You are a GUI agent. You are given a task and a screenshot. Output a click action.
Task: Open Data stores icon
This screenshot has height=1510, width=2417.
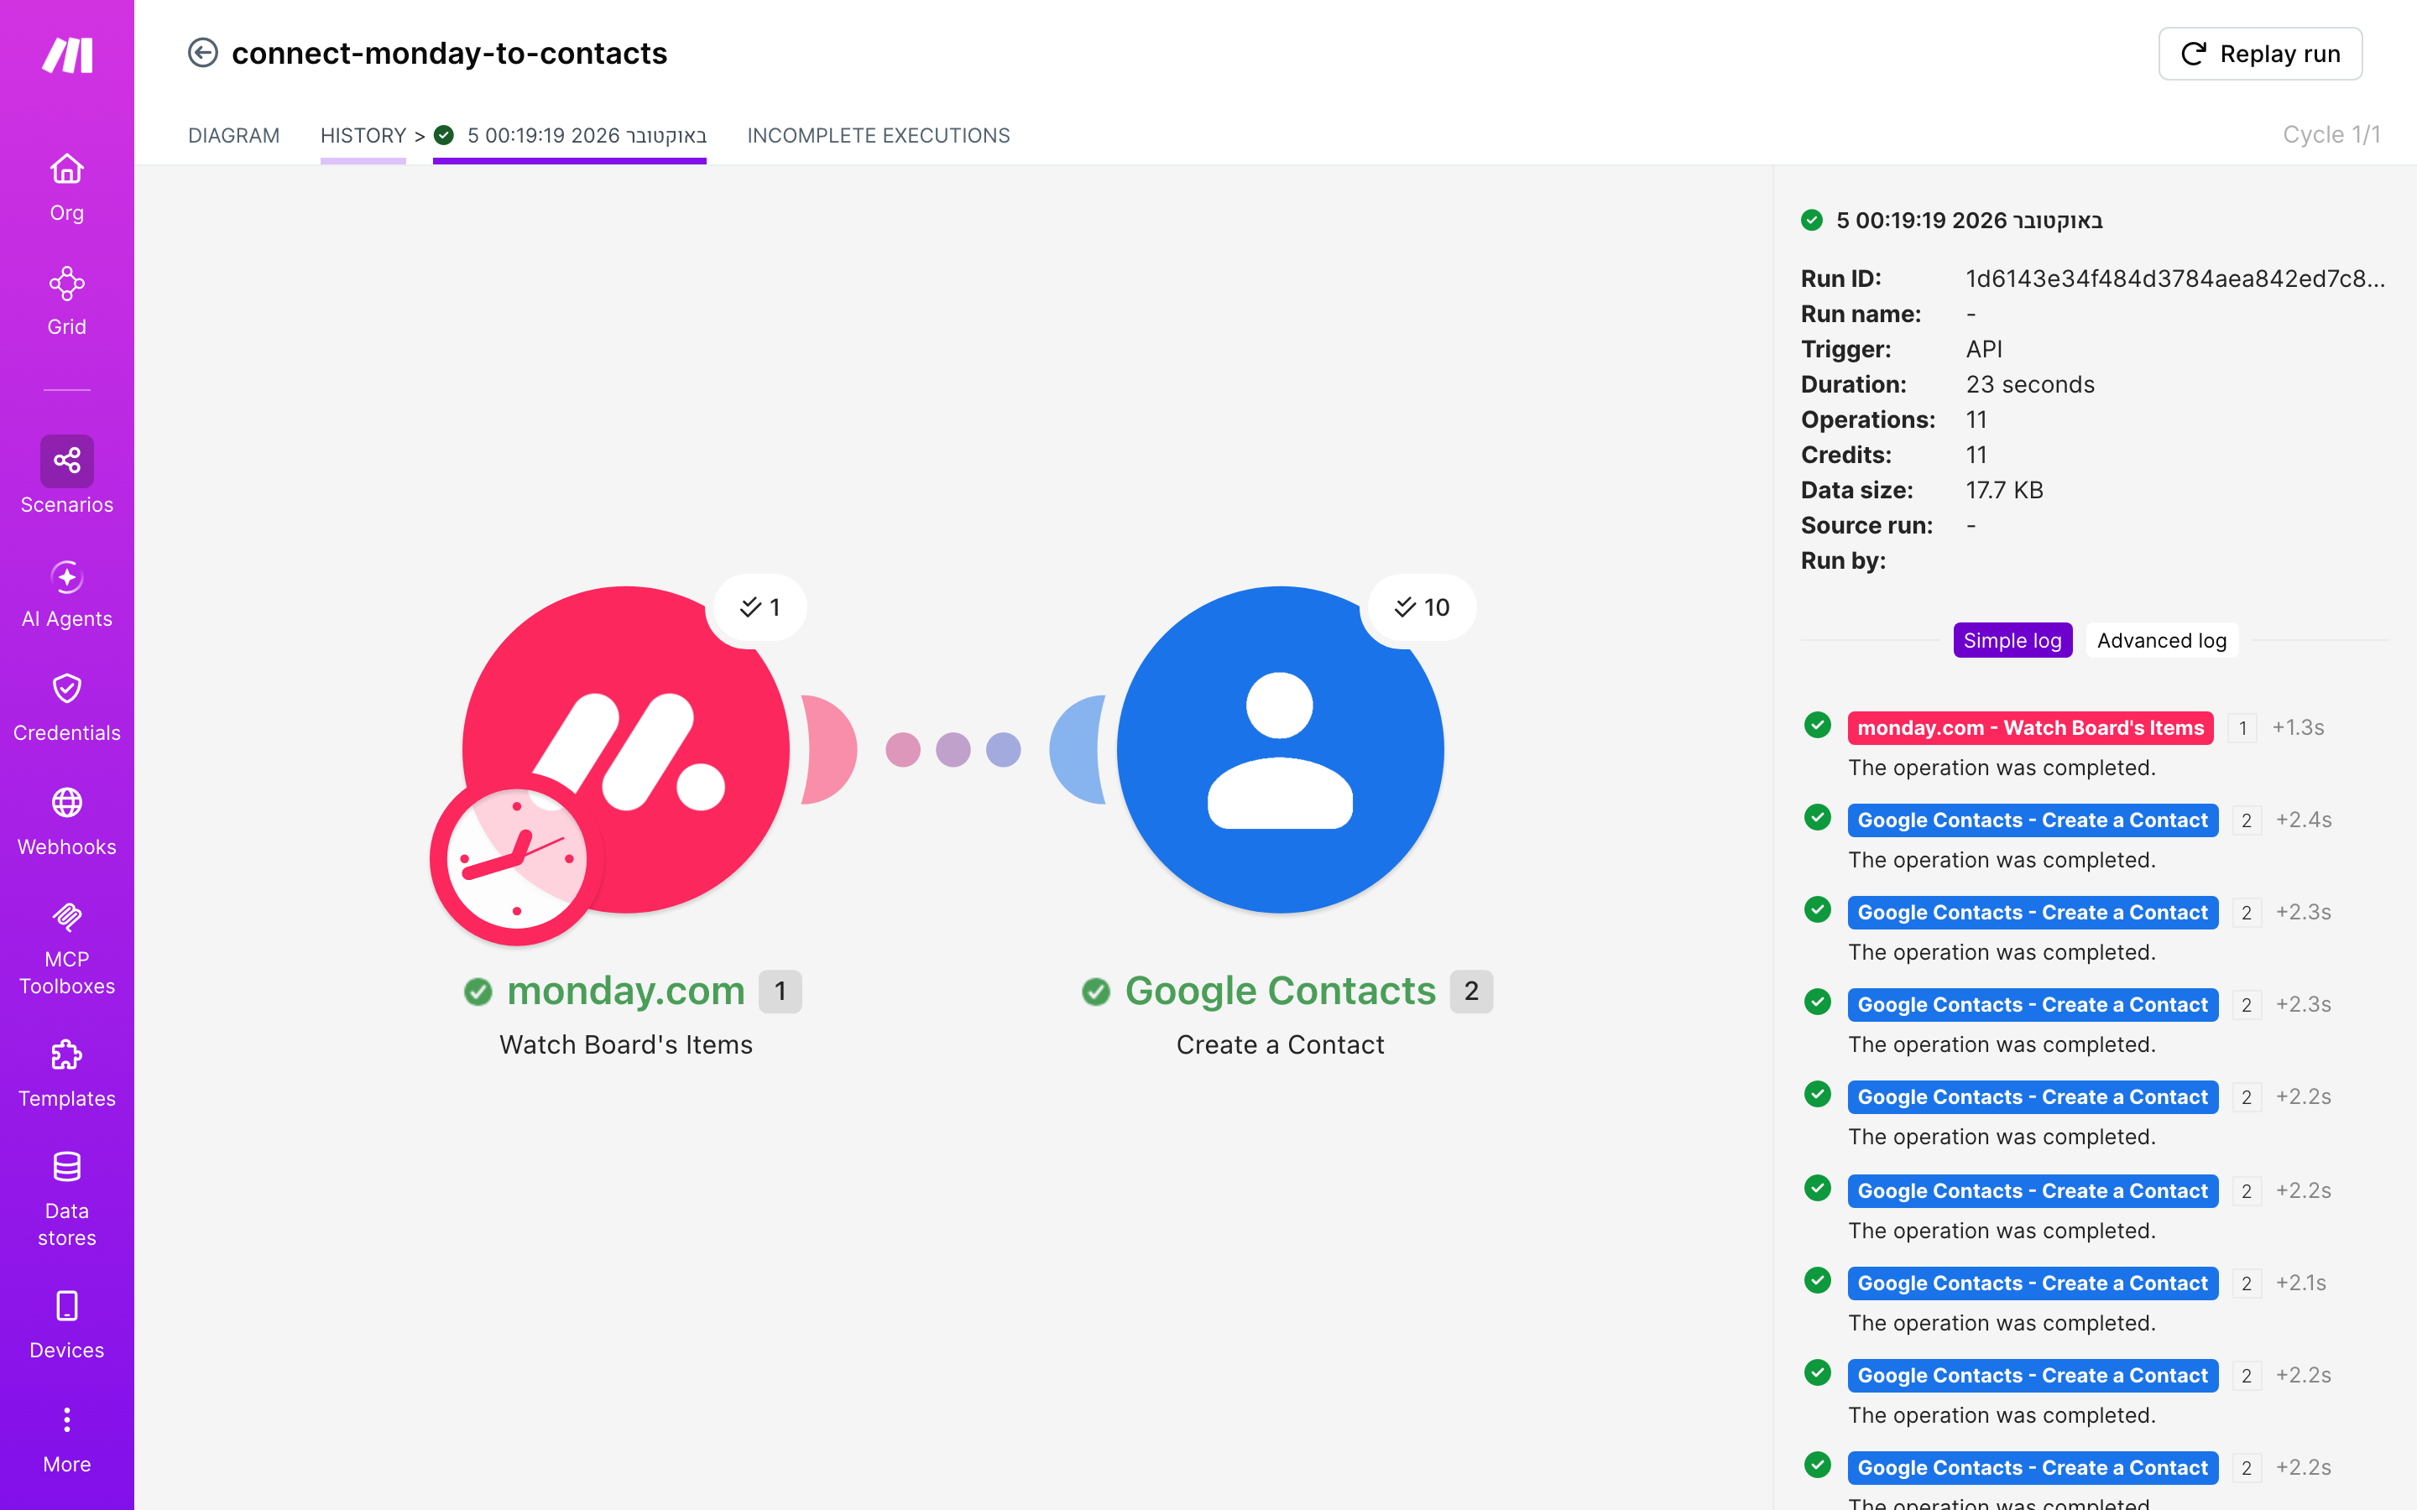click(x=67, y=1166)
